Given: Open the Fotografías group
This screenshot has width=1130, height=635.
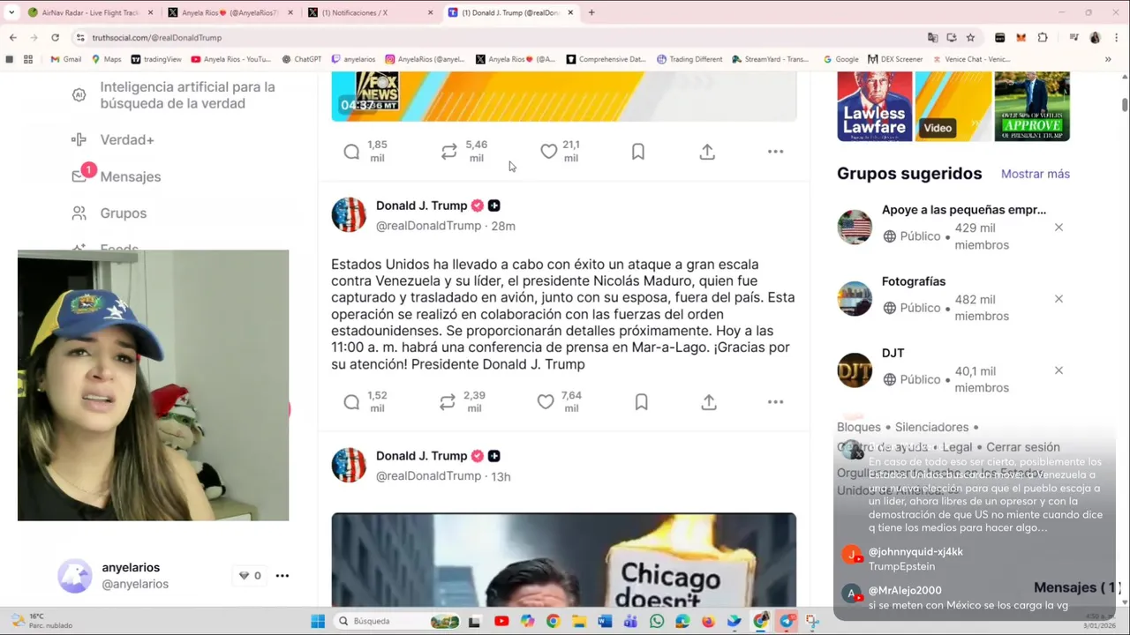Looking at the screenshot, I should [x=913, y=281].
